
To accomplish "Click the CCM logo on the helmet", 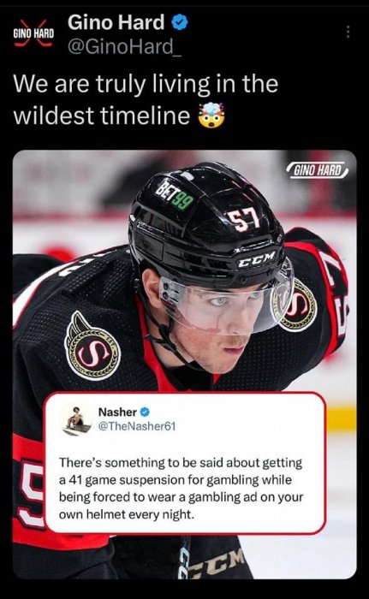I will coord(257,259).
